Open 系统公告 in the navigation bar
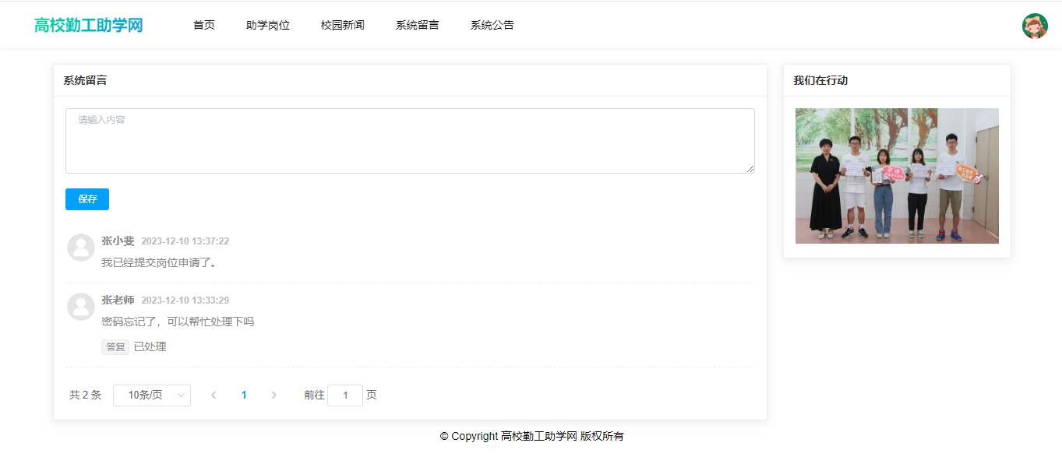The image size is (1062, 471). coord(492,25)
